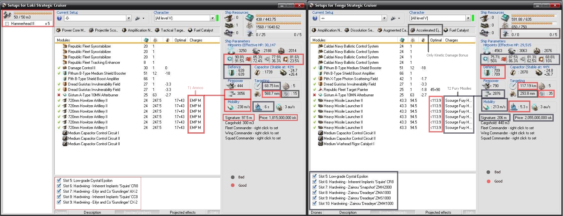This screenshot has width=563, height=216.
Task: Click the drone bay bar above 50 / 50 m3
Action: pos(33,13)
